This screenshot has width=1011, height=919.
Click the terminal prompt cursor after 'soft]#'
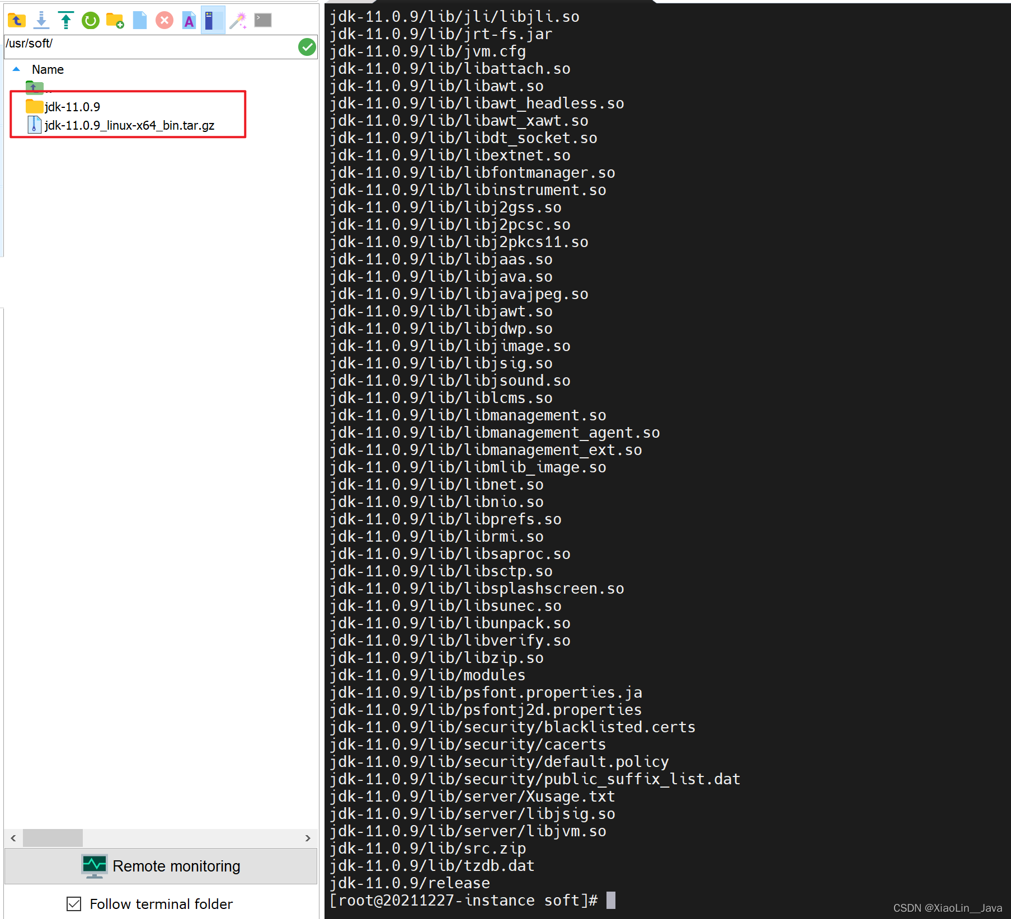(611, 900)
